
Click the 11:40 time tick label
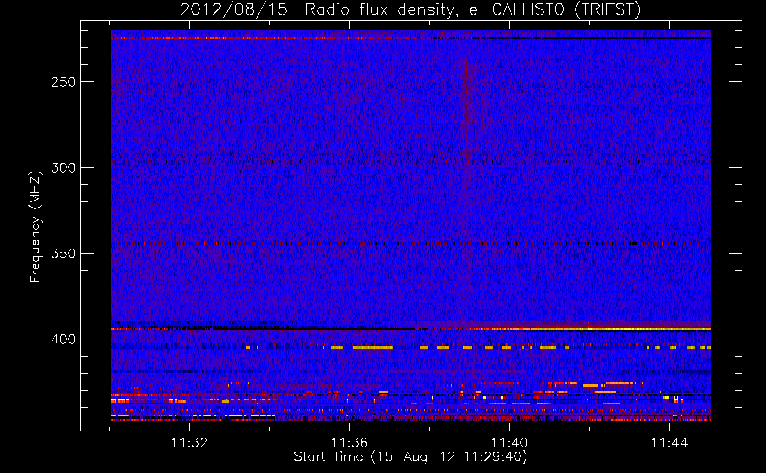point(509,443)
